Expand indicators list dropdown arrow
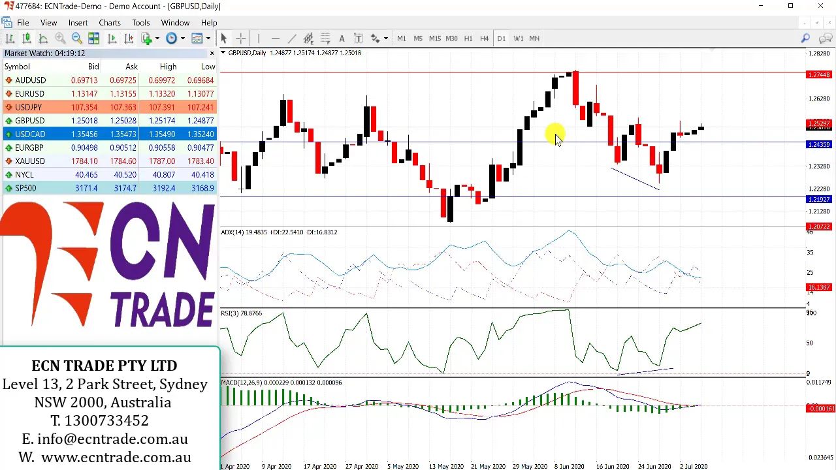 [x=157, y=39]
